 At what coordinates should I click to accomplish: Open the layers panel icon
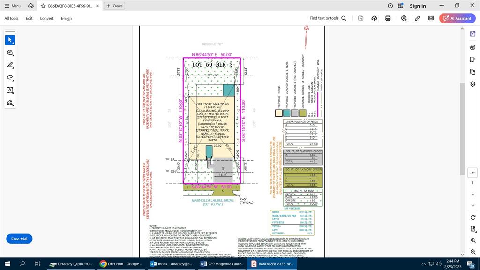click(x=472, y=84)
